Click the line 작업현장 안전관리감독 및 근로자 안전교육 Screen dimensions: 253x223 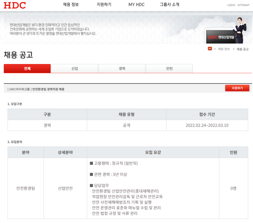[x=126, y=197]
